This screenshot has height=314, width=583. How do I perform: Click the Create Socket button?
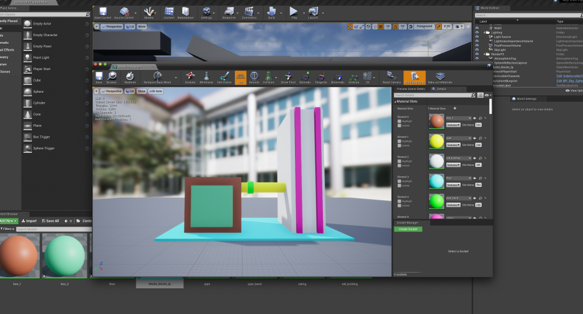click(408, 229)
